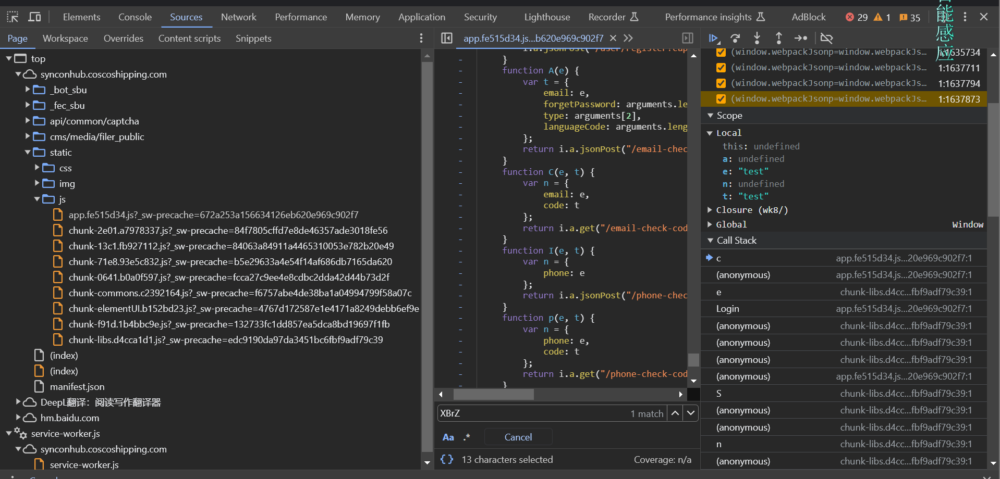Open the service-worker.js gear node
Image resolution: width=1000 pixels, height=479 pixels.
click(x=65, y=433)
